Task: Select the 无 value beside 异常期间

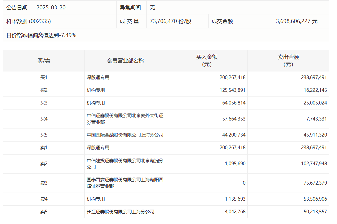Action: [x=152, y=8]
